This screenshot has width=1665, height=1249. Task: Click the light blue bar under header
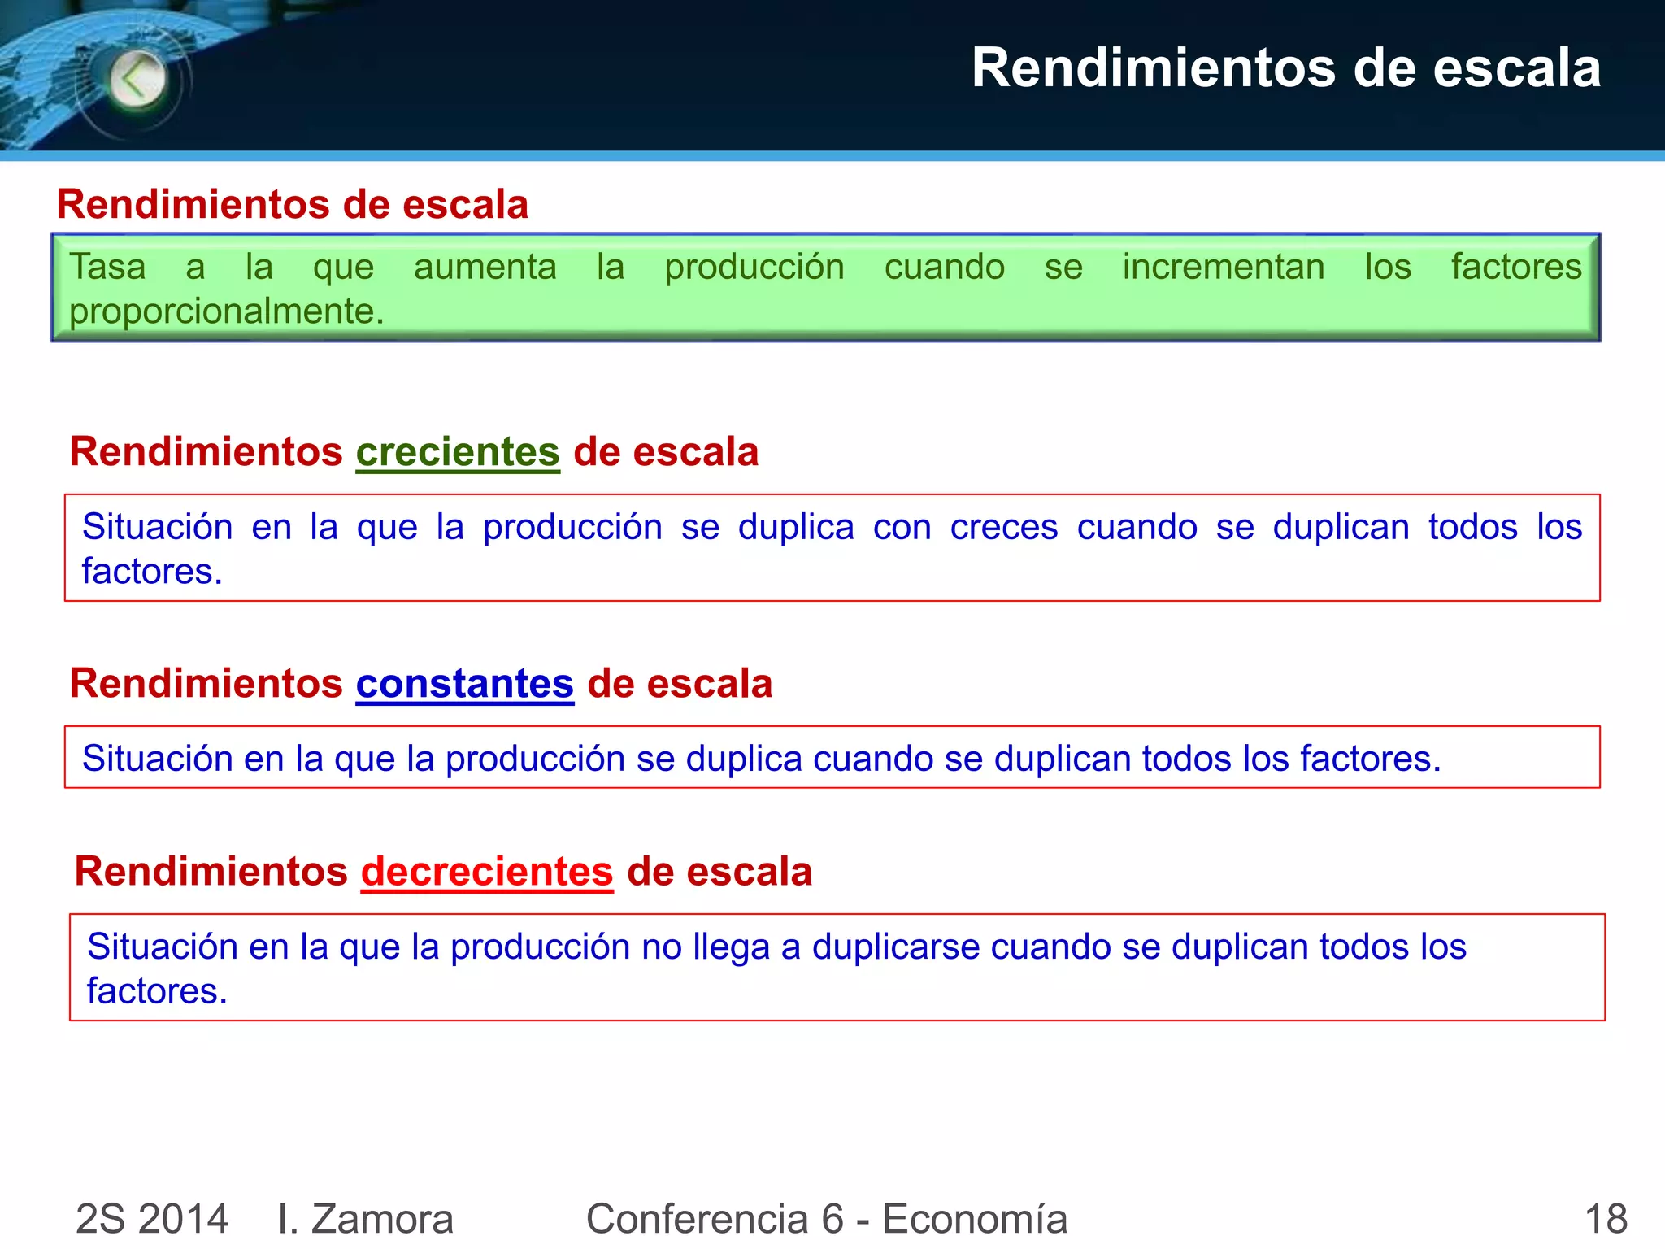coord(832,155)
